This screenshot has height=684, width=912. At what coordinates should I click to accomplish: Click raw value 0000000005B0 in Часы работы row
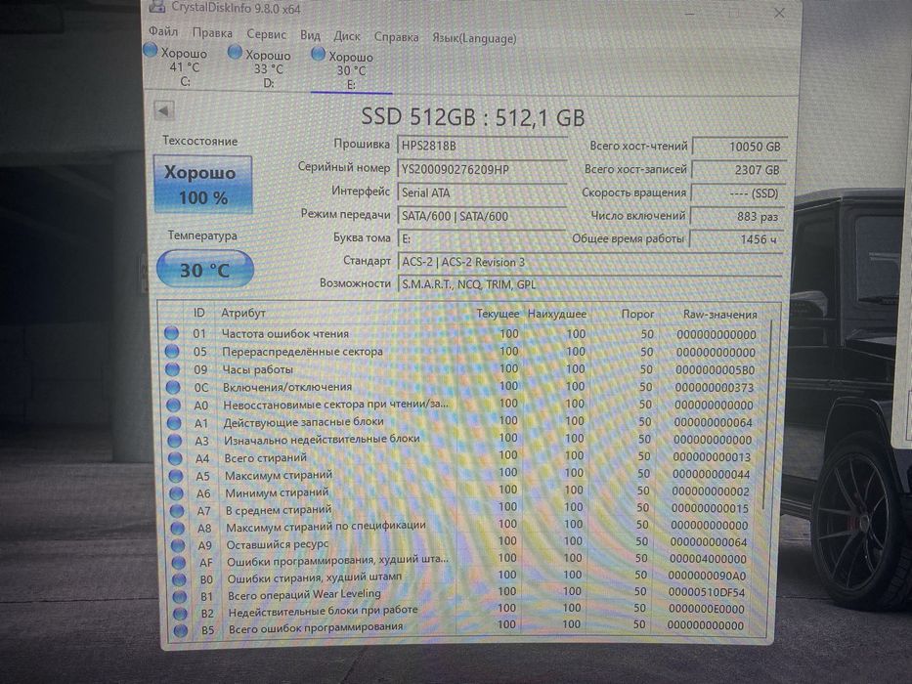(715, 370)
